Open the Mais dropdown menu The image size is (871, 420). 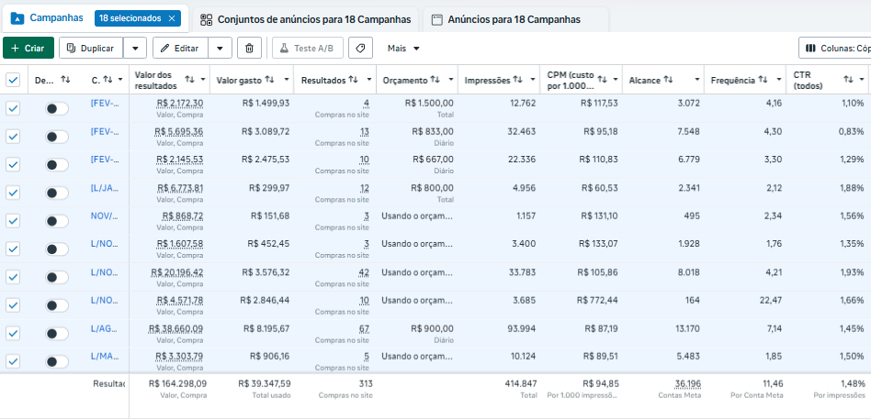[x=403, y=49]
